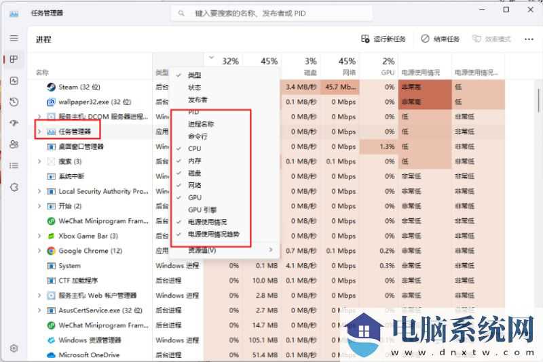543x362 pixels.
Task: Expand the Google Chrome (12) group
Action: (x=39, y=251)
